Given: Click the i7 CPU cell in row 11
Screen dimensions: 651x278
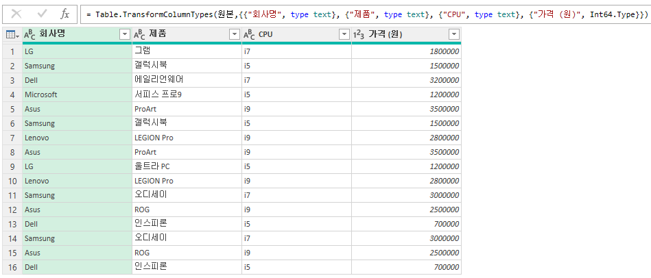Looking at the screenshot, I should (297, 195).
